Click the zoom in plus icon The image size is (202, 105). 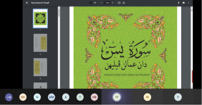[x=112, y=3]
